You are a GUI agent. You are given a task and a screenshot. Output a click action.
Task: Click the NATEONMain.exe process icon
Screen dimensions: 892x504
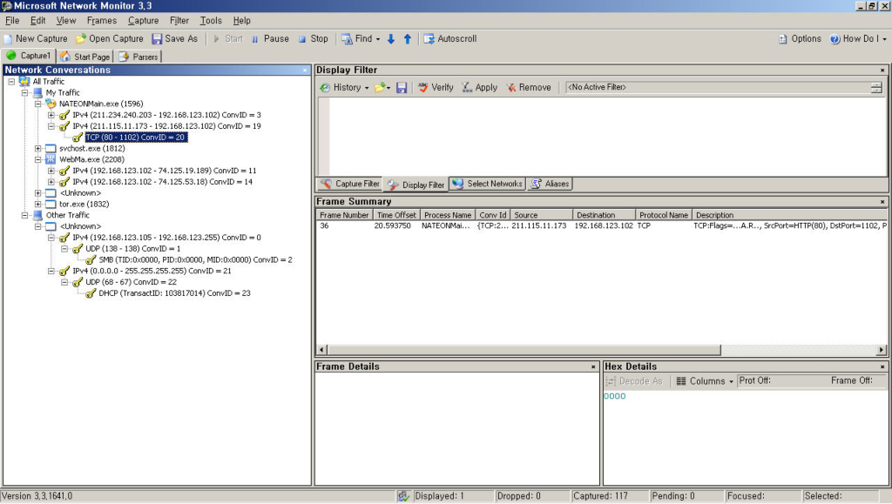[x=51, y=104]
